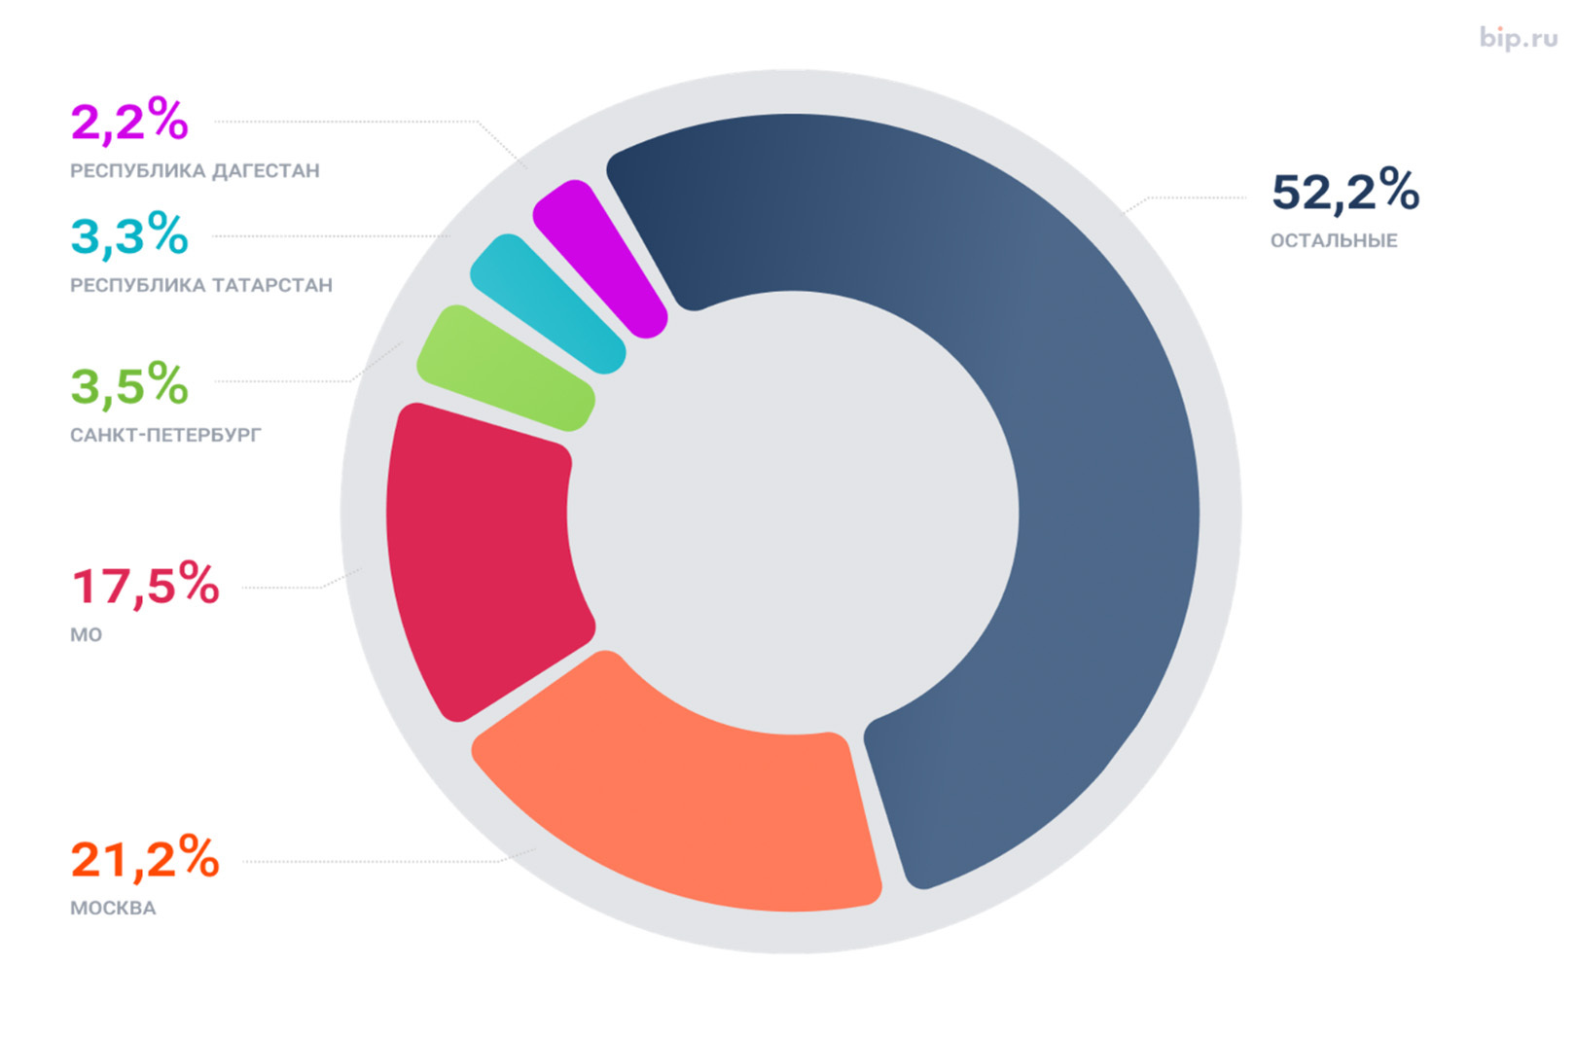
Task: Click the bip.ru watermark link
Action: (1518, 38)
